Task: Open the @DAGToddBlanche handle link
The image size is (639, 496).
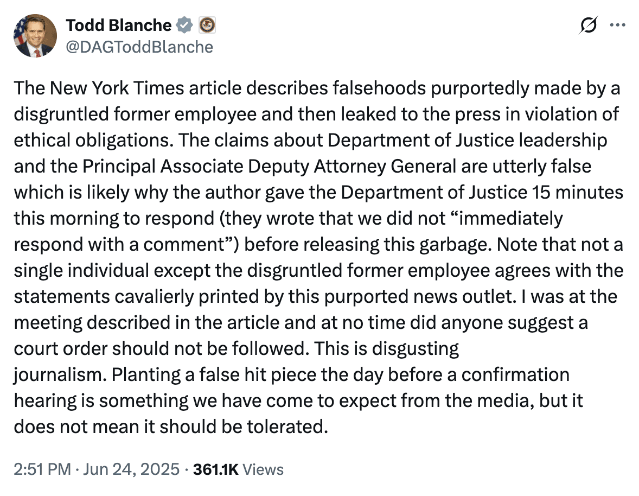Action: [x=139, y=47]
